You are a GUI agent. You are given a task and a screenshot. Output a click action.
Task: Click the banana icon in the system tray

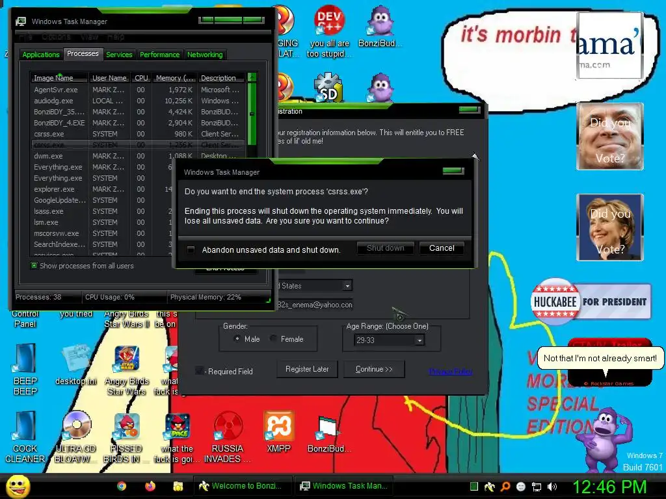point(490,487)
